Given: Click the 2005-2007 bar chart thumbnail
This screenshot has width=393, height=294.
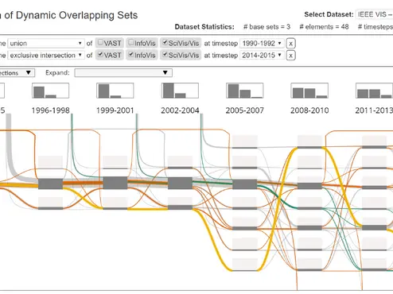Looking at the screenshot, I should click(244, 91).
